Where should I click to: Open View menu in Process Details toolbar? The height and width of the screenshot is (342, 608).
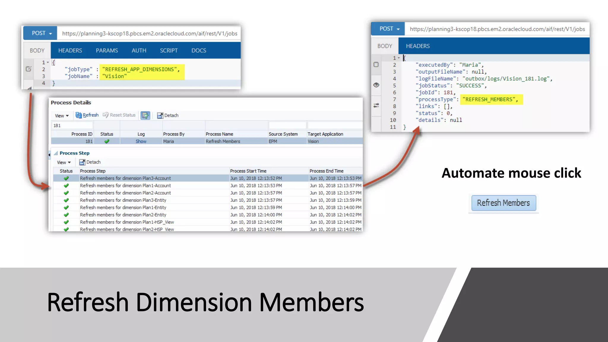(x=62, y=116)
